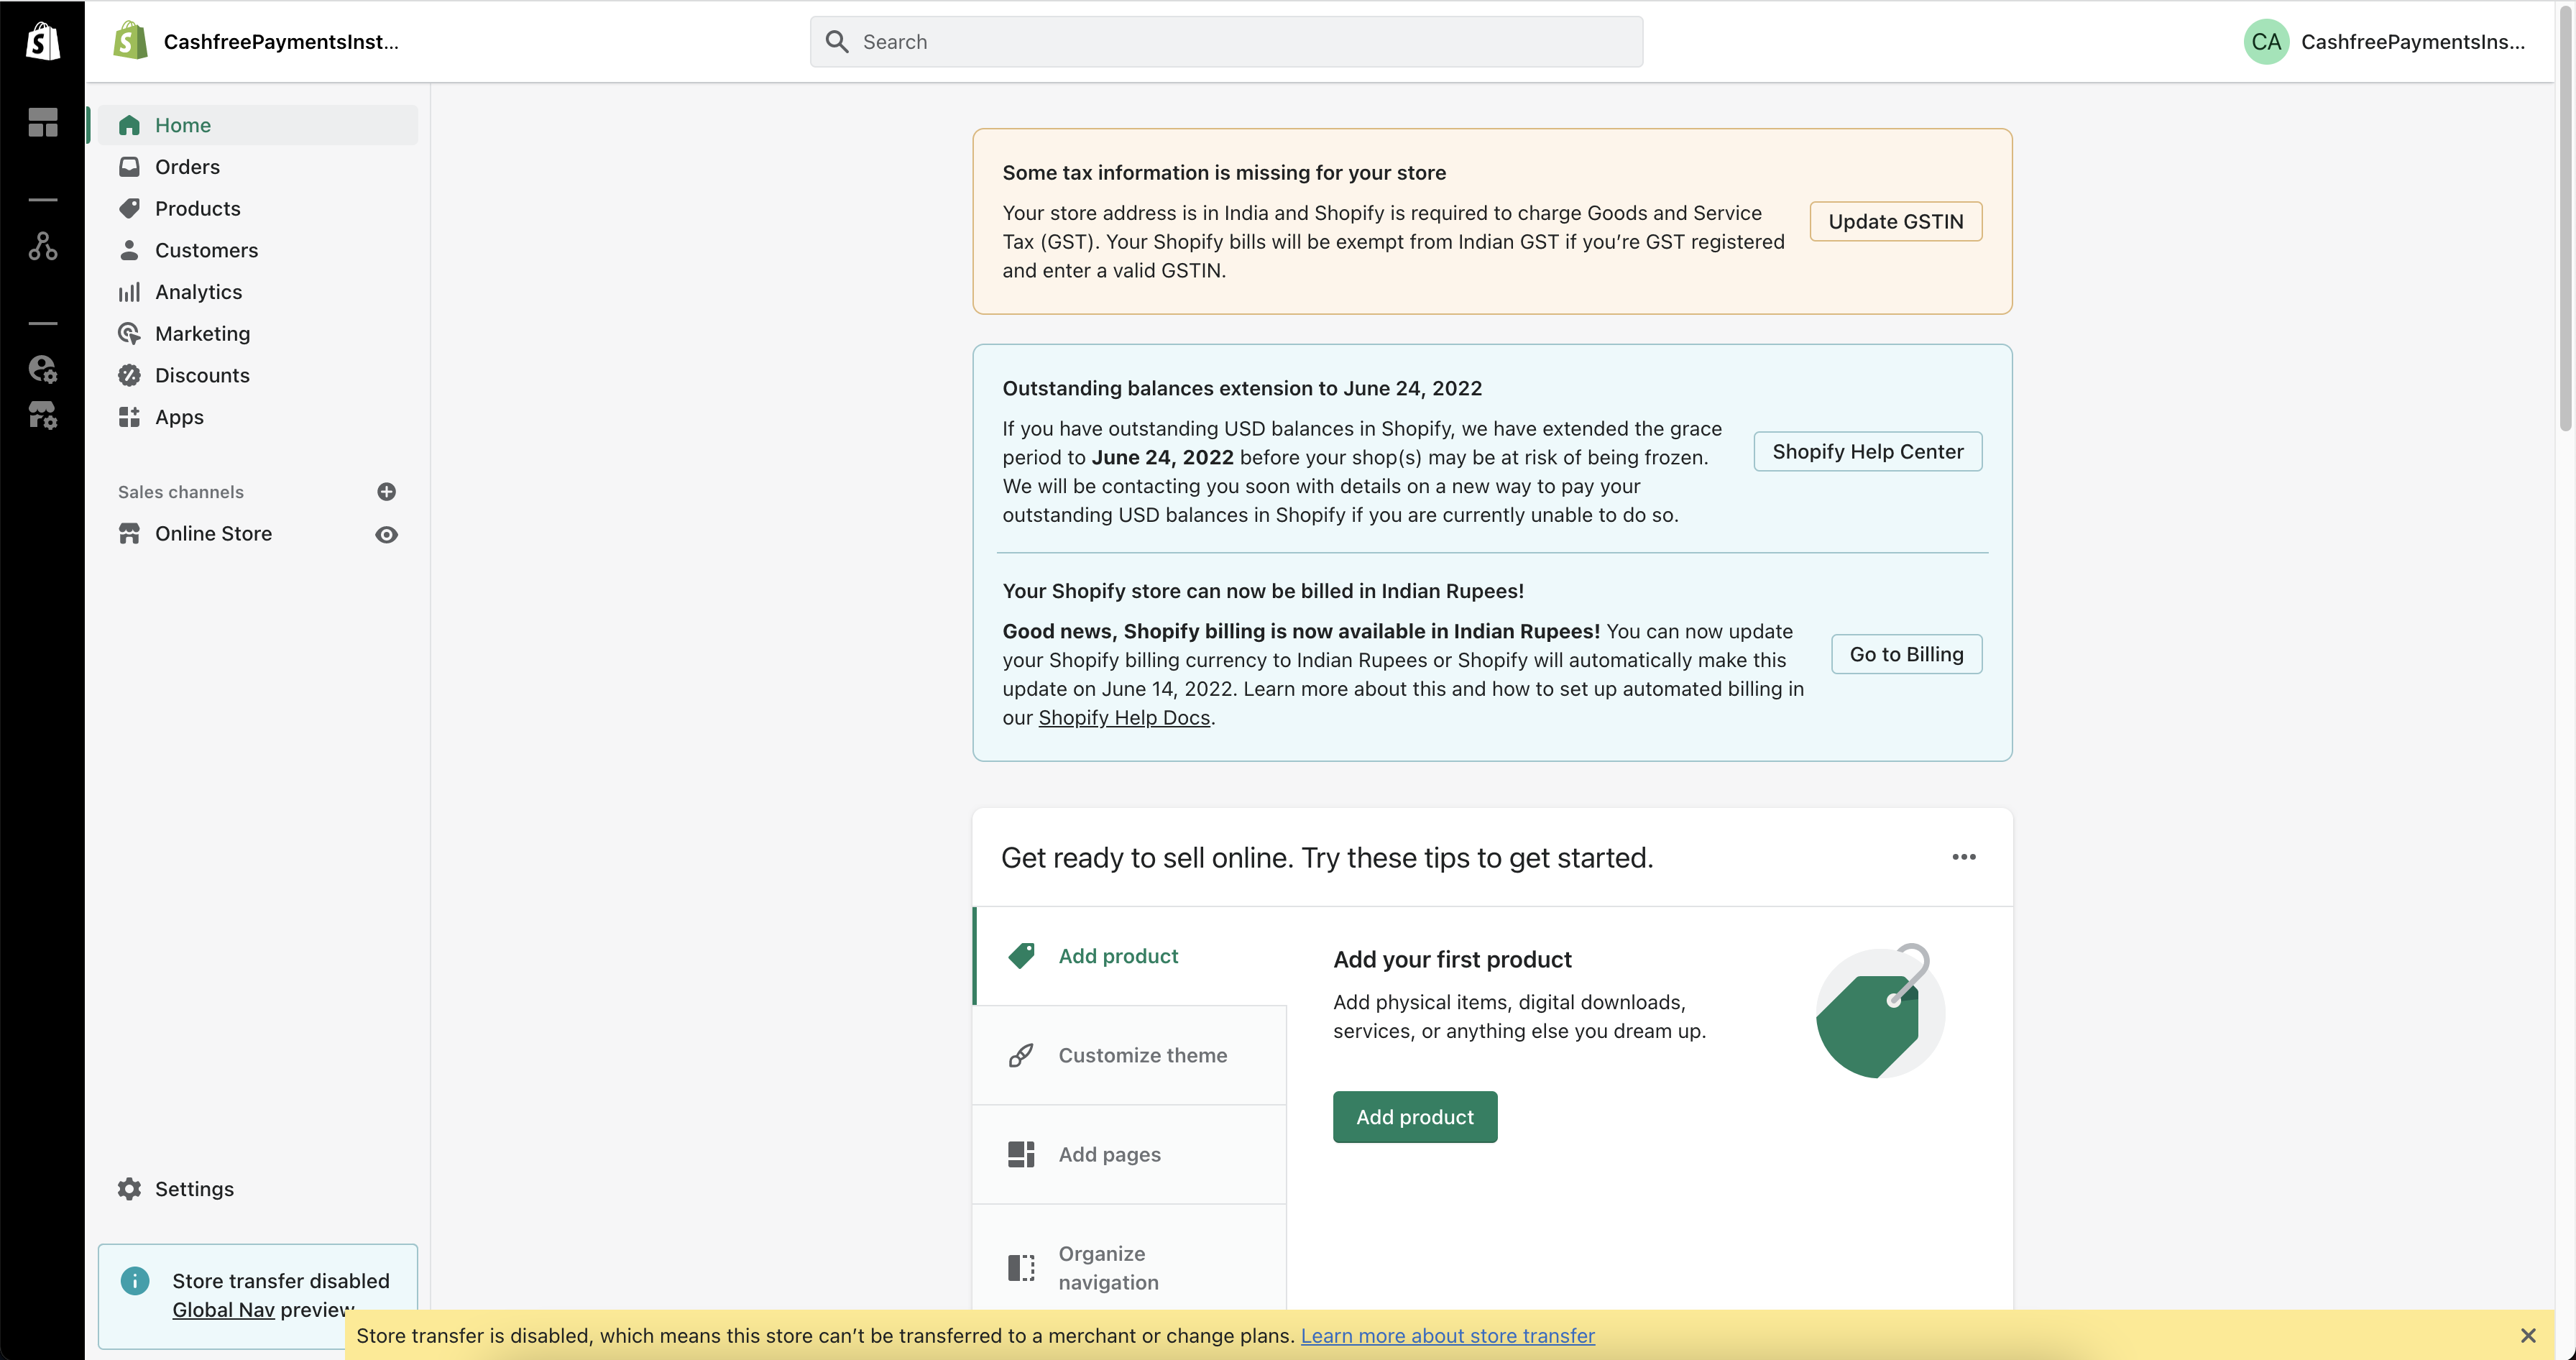Click the Orders inbox icon

tap(129, 167)
